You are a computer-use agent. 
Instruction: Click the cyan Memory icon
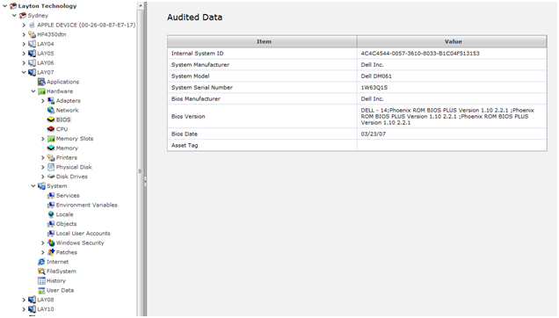coord(51,148)
